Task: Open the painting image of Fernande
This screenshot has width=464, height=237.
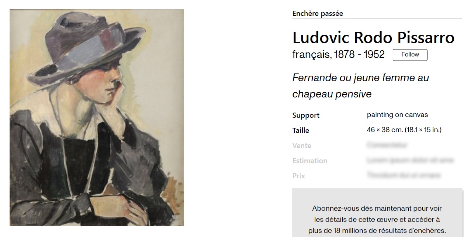Action: coord(97,117)
